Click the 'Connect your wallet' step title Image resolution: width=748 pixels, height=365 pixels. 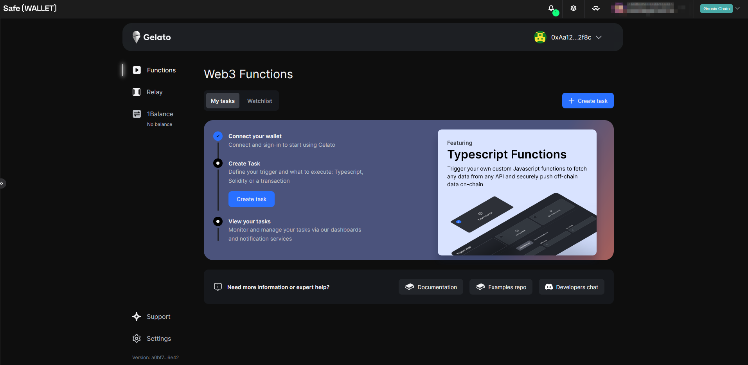[x=255, y=136]
